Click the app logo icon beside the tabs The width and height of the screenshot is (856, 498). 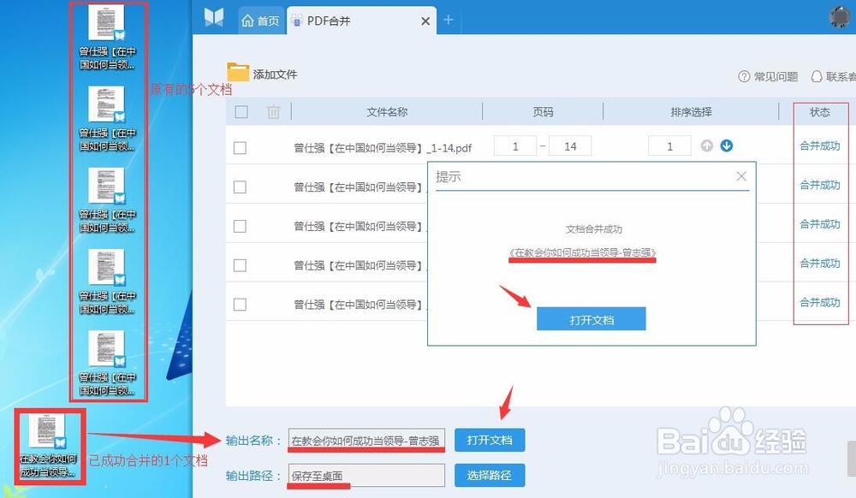tap(214, 18)
